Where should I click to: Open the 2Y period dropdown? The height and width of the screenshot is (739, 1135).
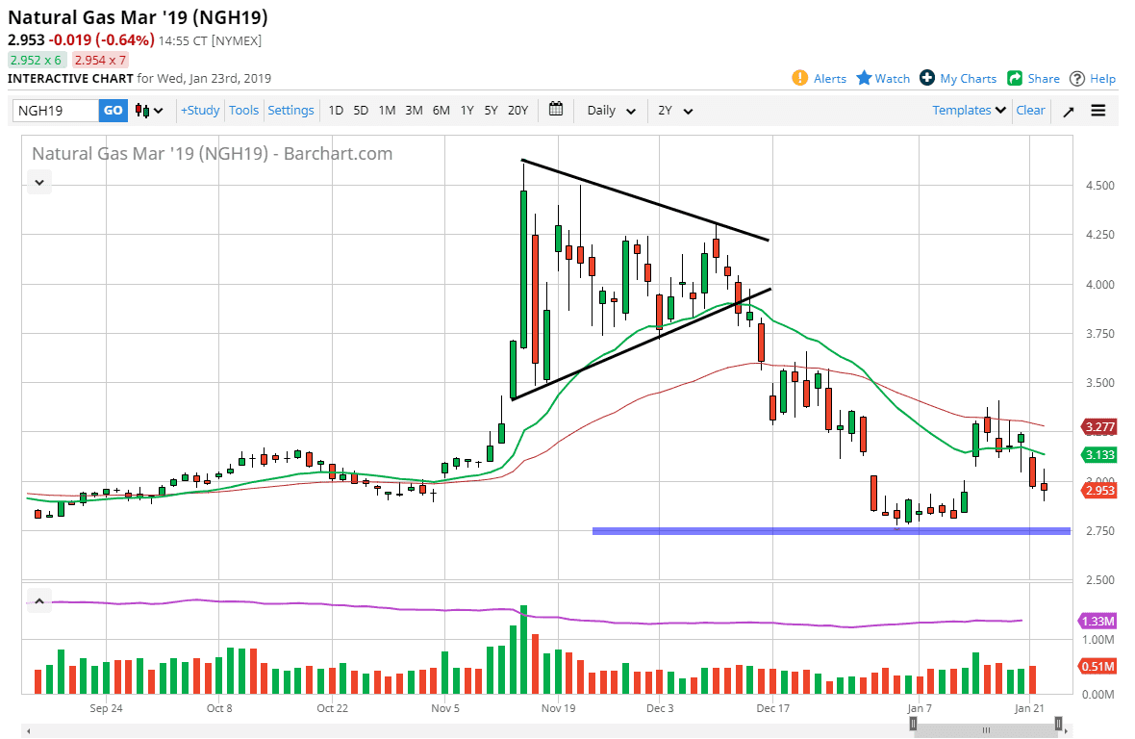point(675,111)
